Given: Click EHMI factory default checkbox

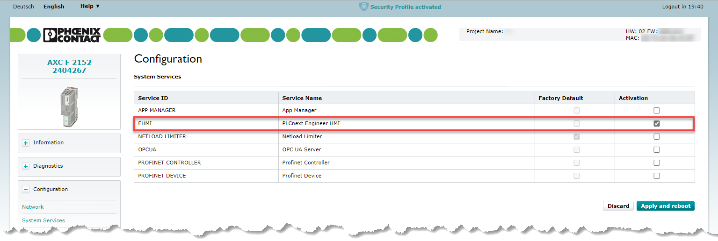Looking at the screenshot, I should [x=577, y=124].
